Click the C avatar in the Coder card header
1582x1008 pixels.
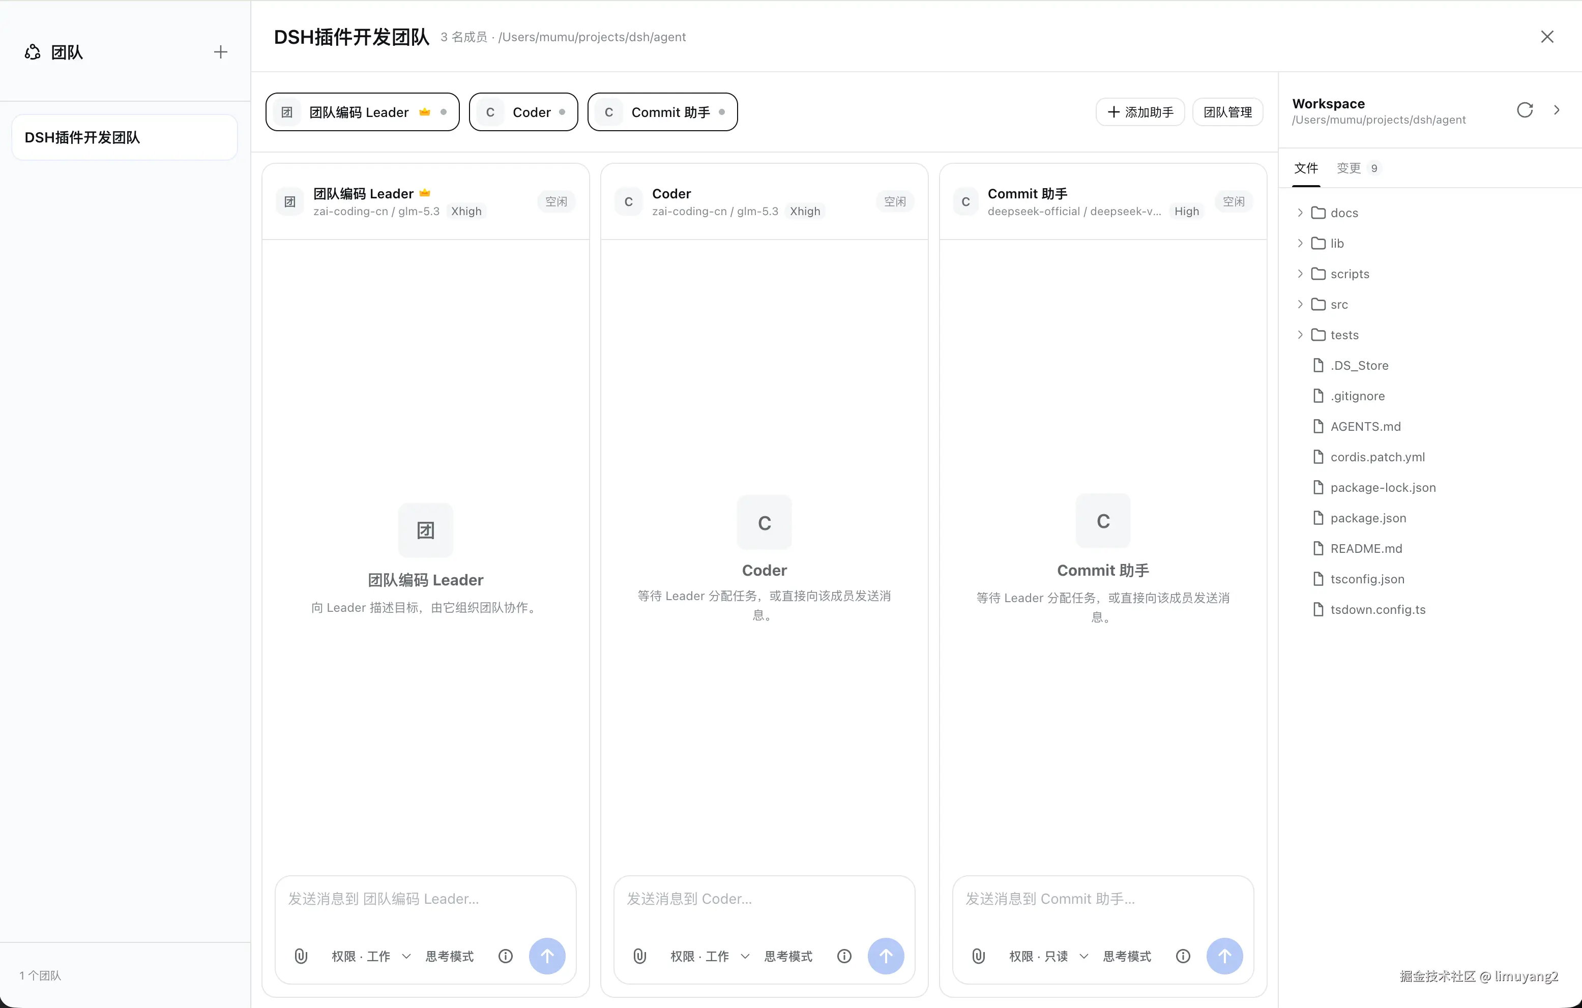pyautogui.click(x=629, y=201)
